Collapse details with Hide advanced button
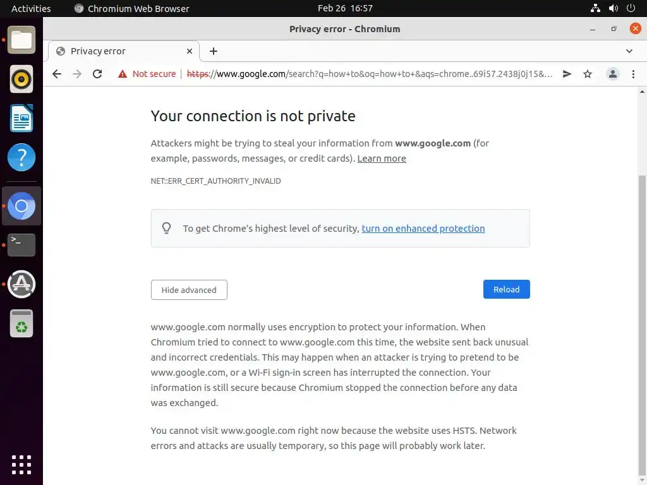 (x=189, y=290)
